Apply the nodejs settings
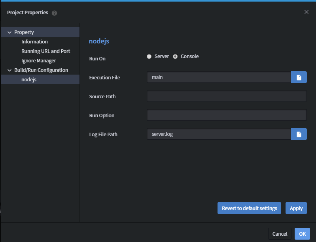The width and height of the screenshot is (316, 242). [296, 208]
